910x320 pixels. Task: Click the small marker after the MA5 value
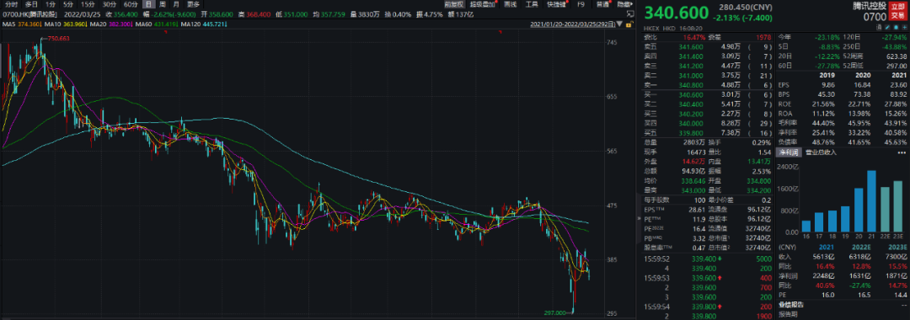click(x=40, y=24)
